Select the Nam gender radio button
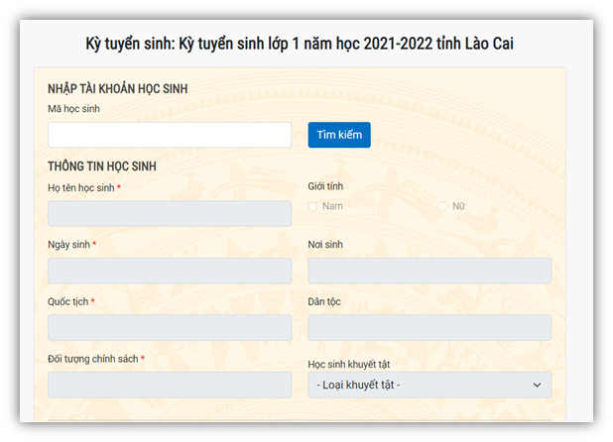613x442 pixels. point(313,206)
